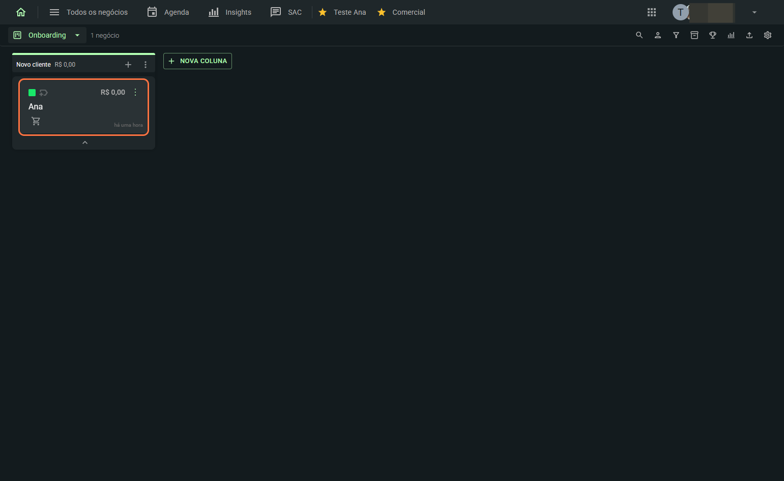
Task: Click the trophy icon
Action: (713, 35)
